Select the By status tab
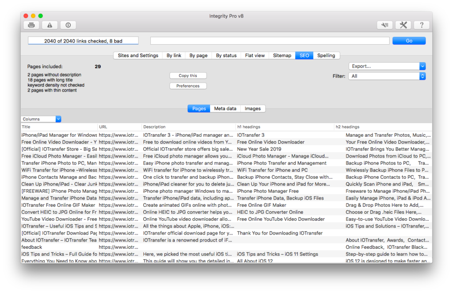 tap(226, 56)
